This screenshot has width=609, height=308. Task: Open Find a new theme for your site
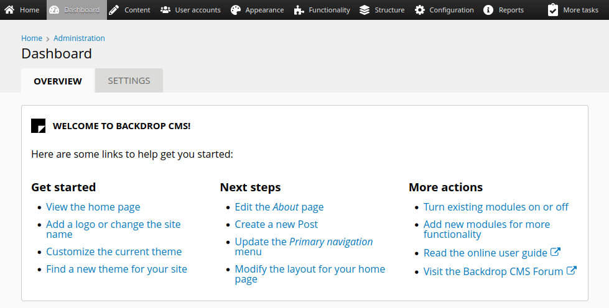(x=116, y=269)
